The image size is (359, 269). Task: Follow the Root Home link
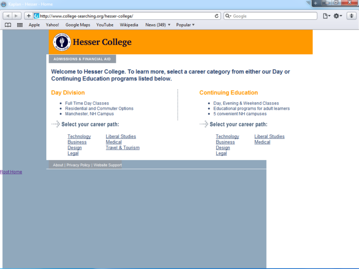(11, 172)
